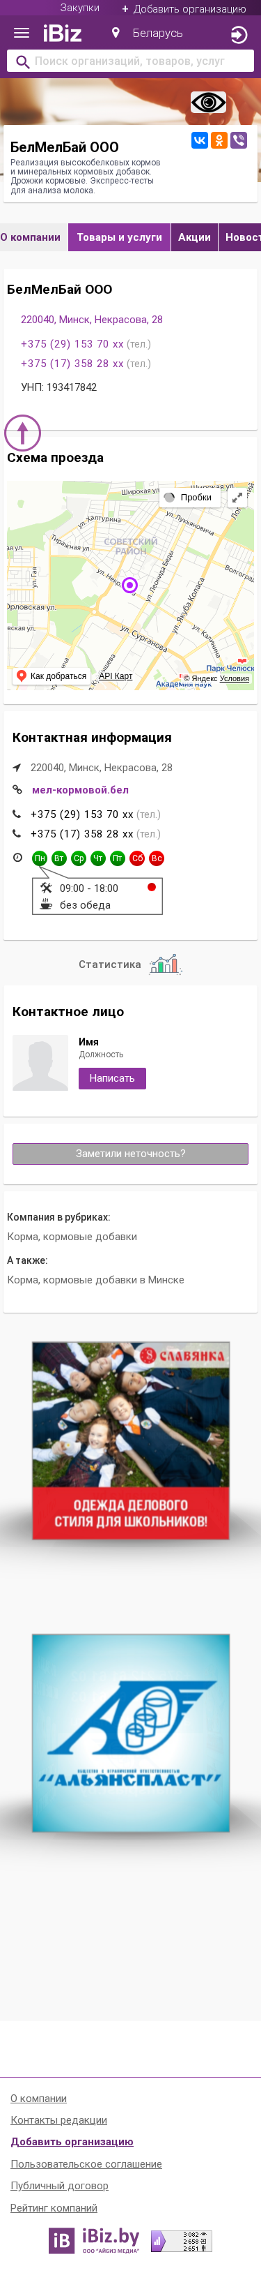Click the search organizations input field
Image resolution: width=261 pixels, height=2273 pixels.
[130, 62]
